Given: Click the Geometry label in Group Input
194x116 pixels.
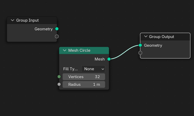Looking at the screenshot, I should 44,29.
